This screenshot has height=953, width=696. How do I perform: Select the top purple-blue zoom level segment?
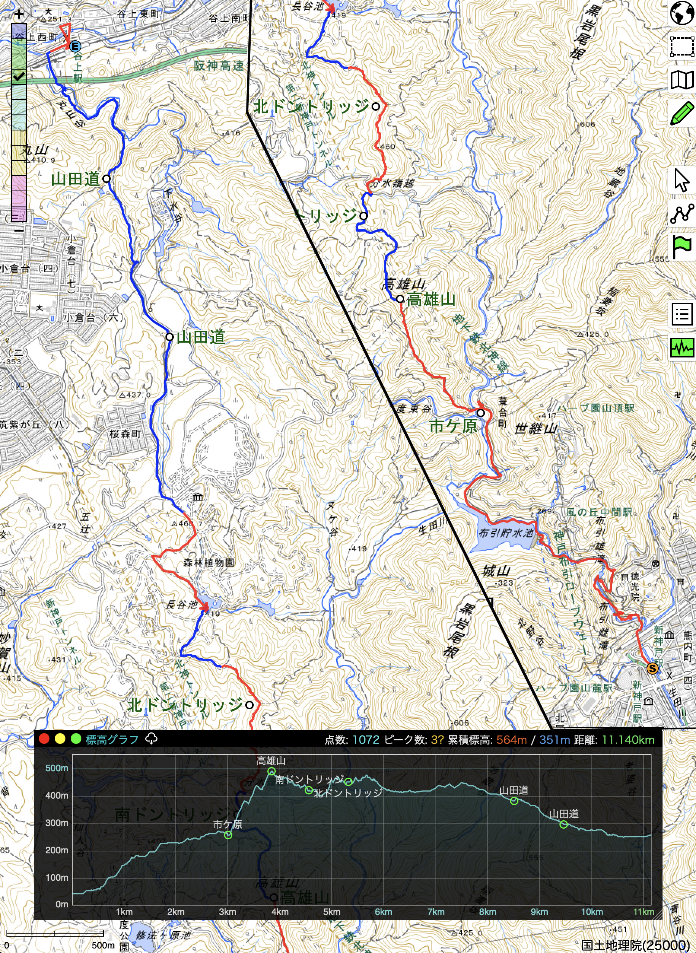(19, 32)
